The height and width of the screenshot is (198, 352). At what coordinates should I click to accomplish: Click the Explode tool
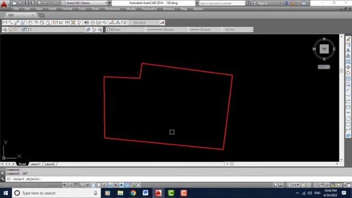click(348, 135)
